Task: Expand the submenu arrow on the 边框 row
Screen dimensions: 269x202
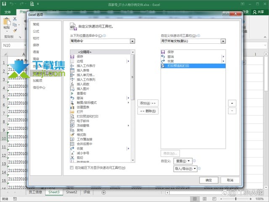Action: point(128,61)
